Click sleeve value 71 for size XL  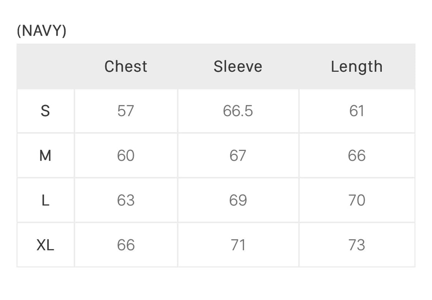238,245
